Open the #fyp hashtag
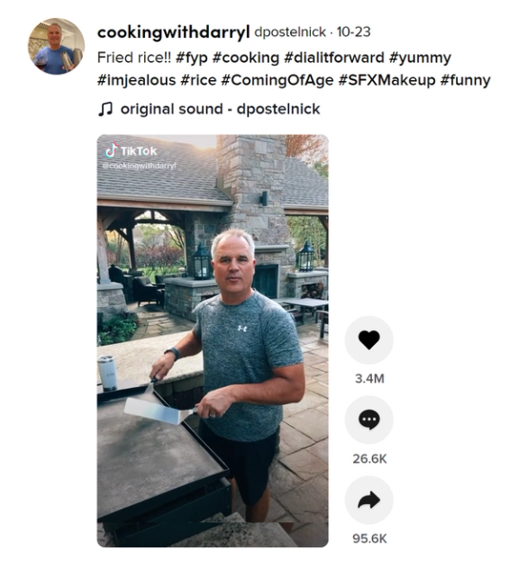This screenshot has width=518, height=568. (191, 58)
